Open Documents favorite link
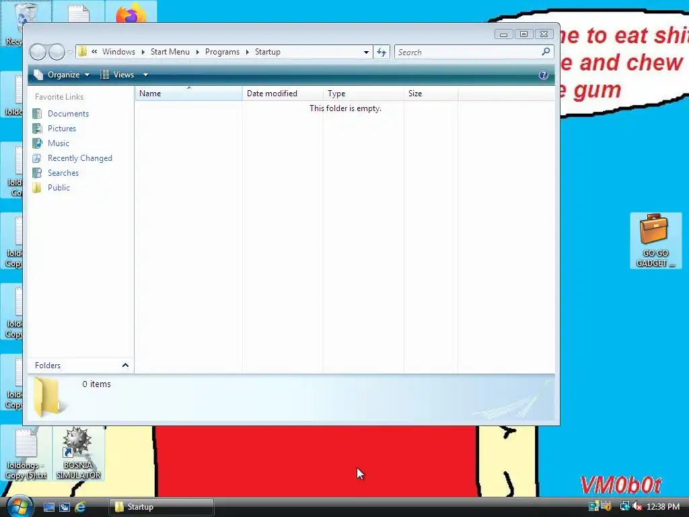The height and width of the screenshot is (517, 689). (x=68, y=113)
